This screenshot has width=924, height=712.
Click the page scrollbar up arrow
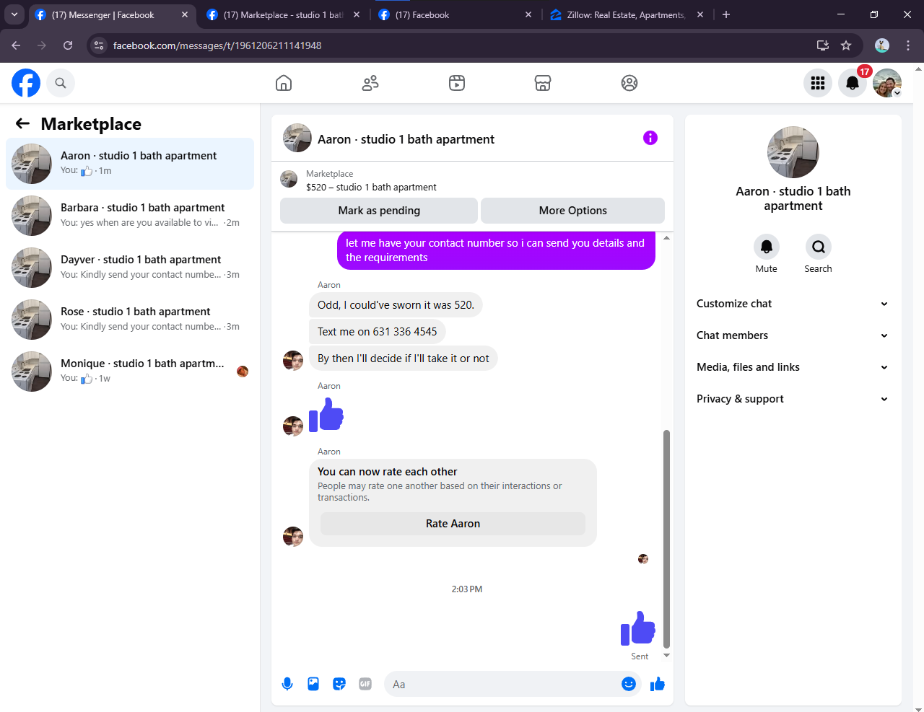tap(918, 69)
